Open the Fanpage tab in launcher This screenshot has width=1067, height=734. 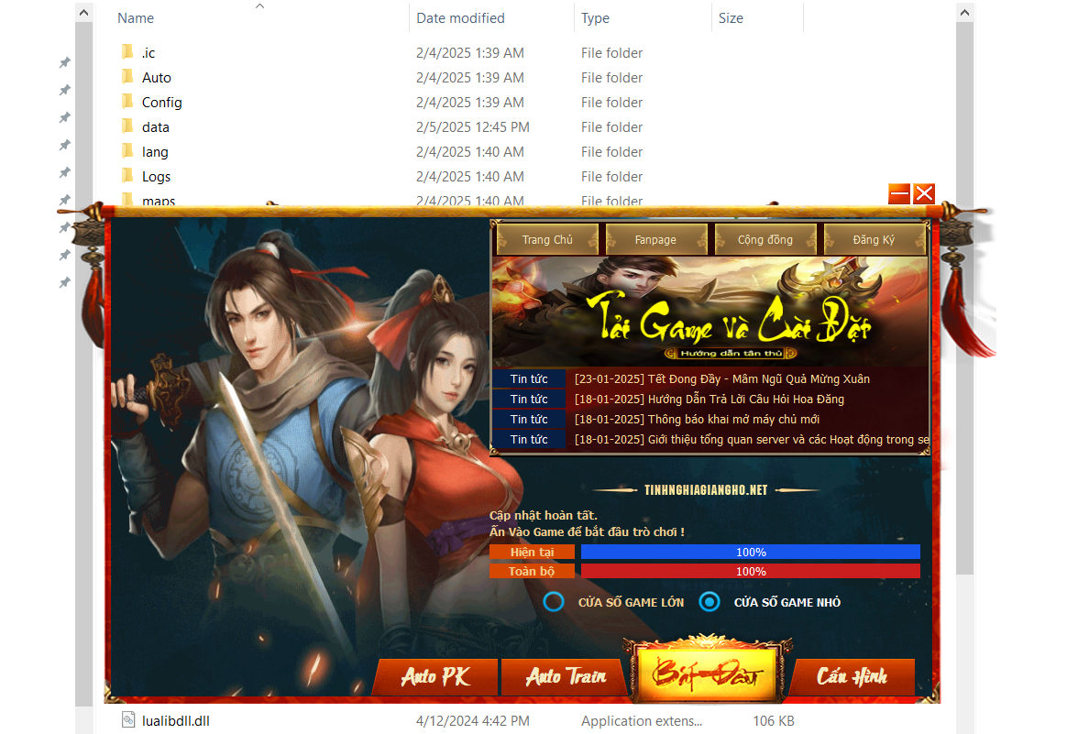coord(656,239)
